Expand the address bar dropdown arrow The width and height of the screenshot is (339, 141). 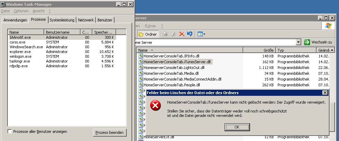tap(298, 42)
